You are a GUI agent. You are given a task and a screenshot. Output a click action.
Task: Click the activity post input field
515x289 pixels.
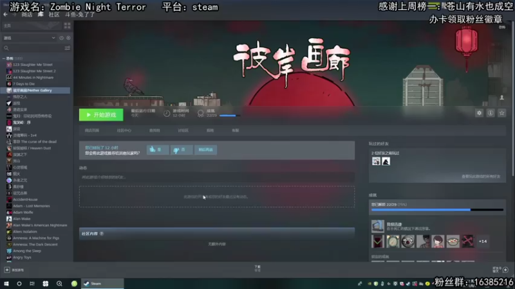click(217, 177)
